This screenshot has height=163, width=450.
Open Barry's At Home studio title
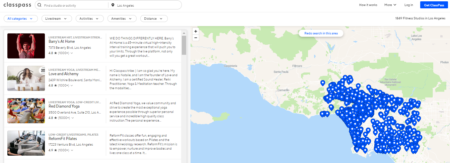click(x=62, y=42)
